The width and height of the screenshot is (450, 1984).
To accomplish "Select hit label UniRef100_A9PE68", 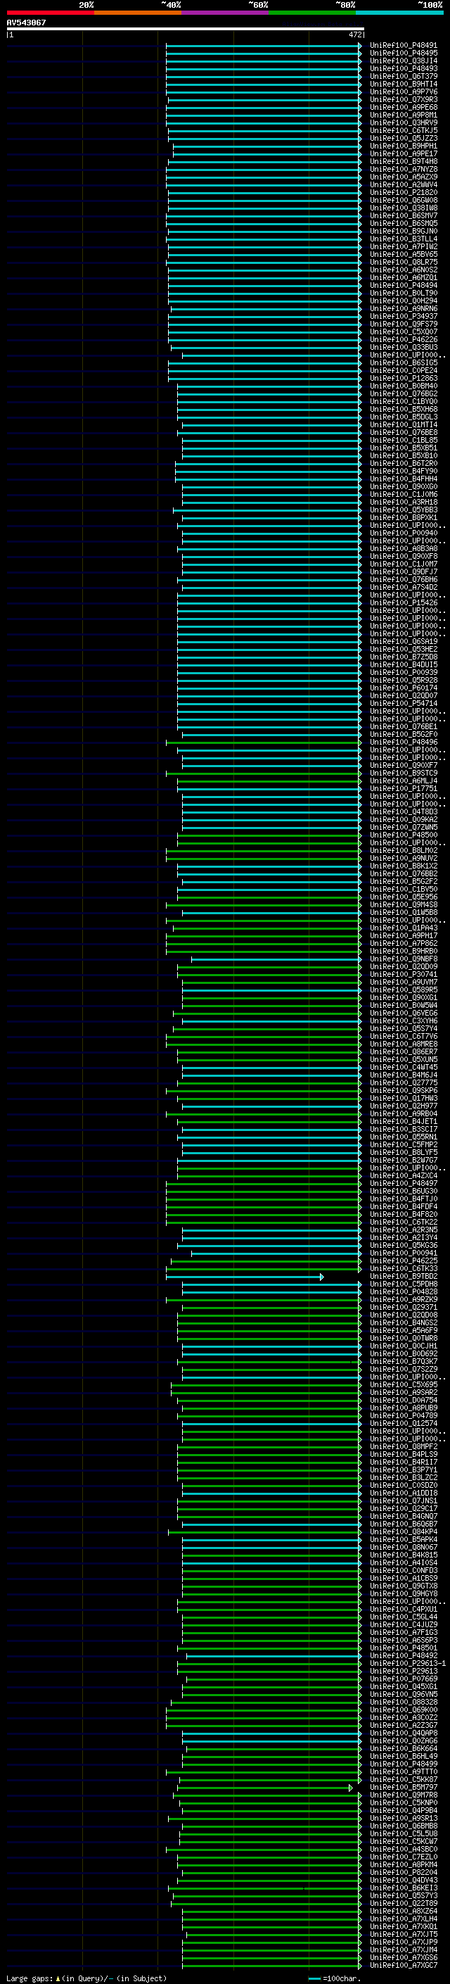I will pyautogui.click(x=404, y=107).
